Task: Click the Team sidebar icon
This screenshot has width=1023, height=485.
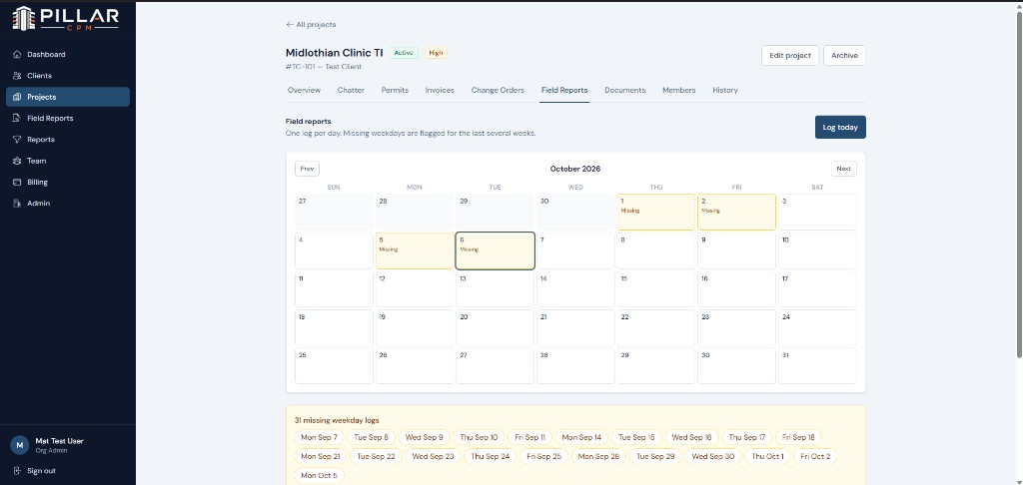Action: (x=18, y=161)
